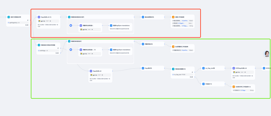The height and width of the screenshot is (116, 271).
Task: Click IF branch of 判断是否已带标识符参数
Action: tap(58, 48)
